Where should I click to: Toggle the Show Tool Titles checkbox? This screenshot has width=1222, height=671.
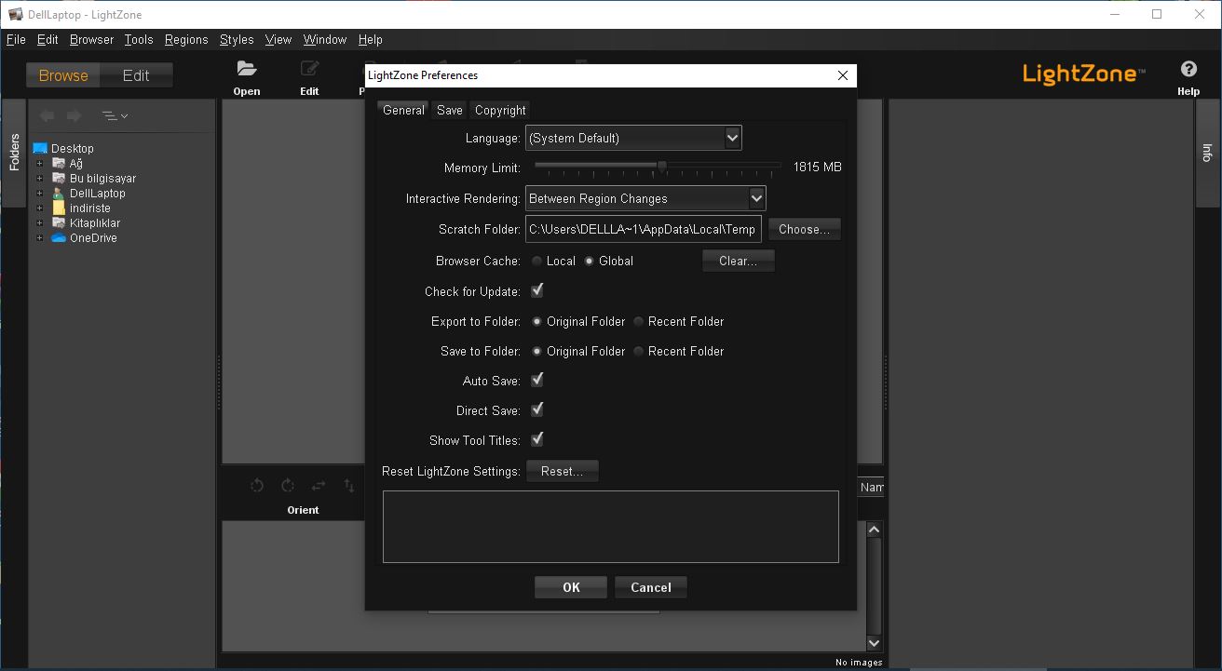click(x=537, y=439)
